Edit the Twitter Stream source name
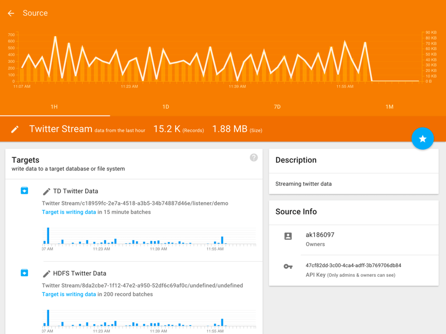The width and height of the screenshot is (446, 334). click(x=15, y=129)
